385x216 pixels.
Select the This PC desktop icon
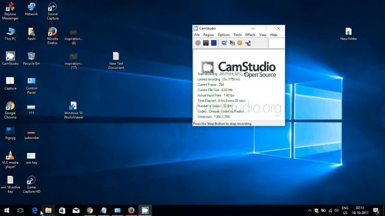[10, 34]
